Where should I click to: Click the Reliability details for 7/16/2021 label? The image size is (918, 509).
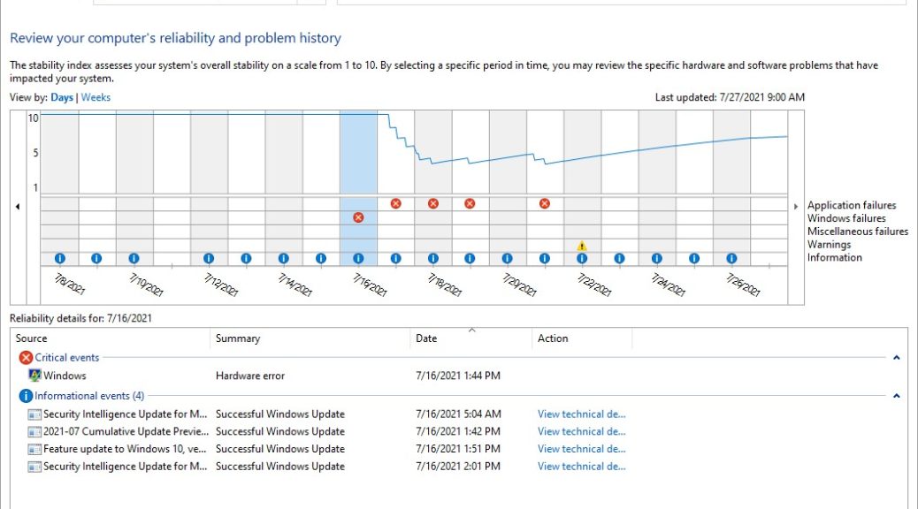click(80, 318)
